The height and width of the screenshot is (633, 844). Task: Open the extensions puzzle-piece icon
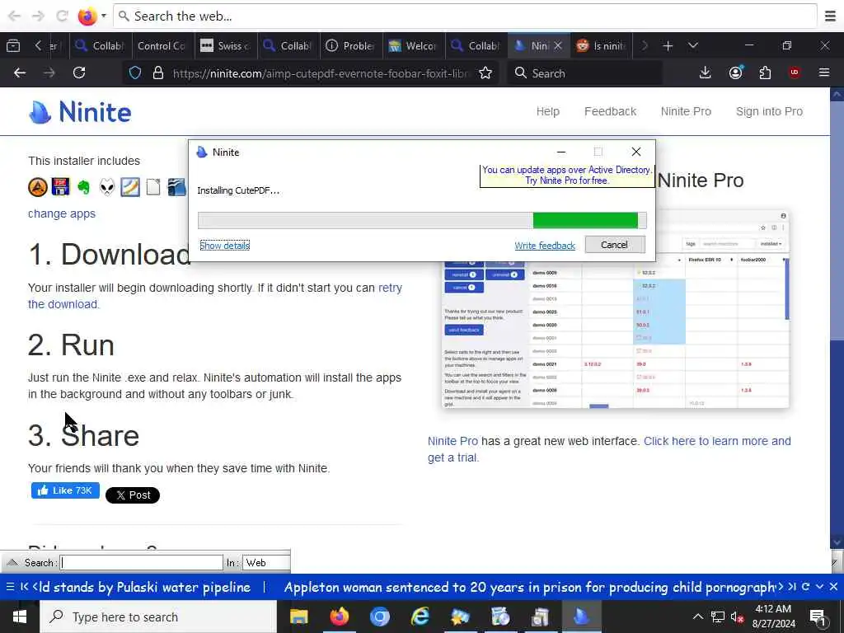point(765,73)
